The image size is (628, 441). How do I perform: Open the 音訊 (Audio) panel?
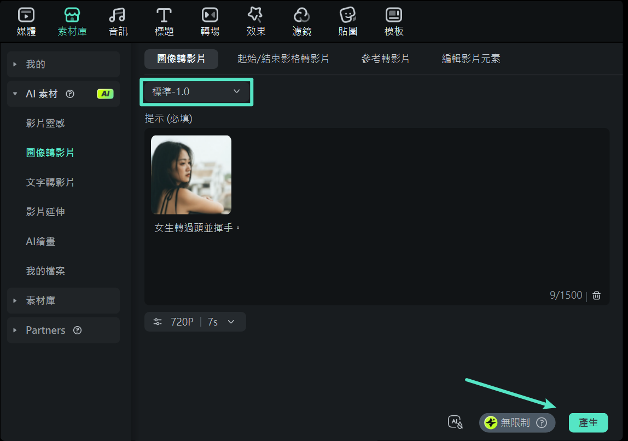[x=118, y=21]
